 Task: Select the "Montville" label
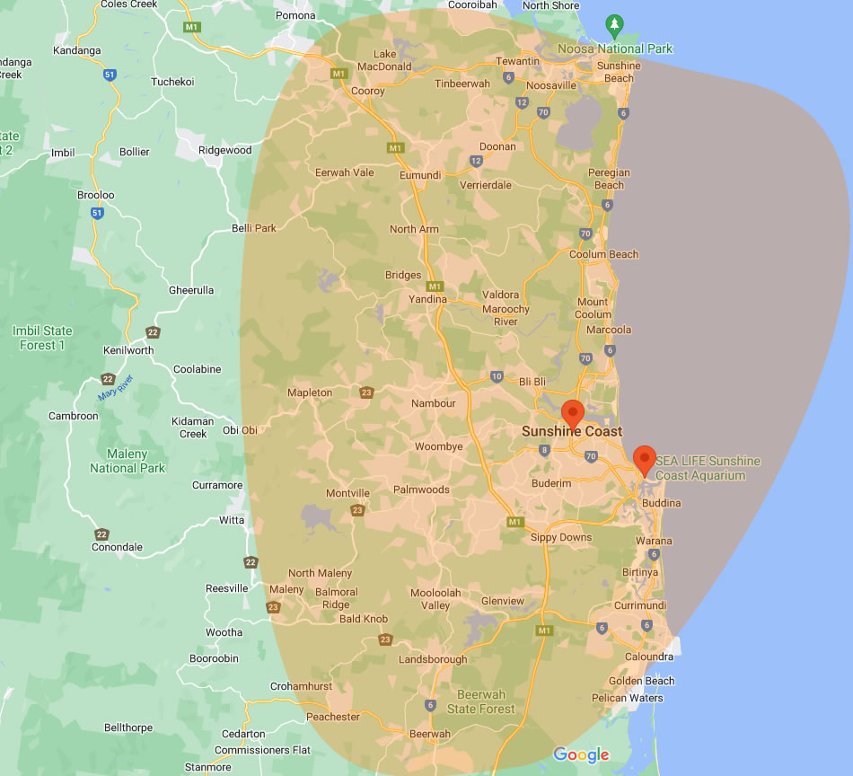click(x=347, y=493)
